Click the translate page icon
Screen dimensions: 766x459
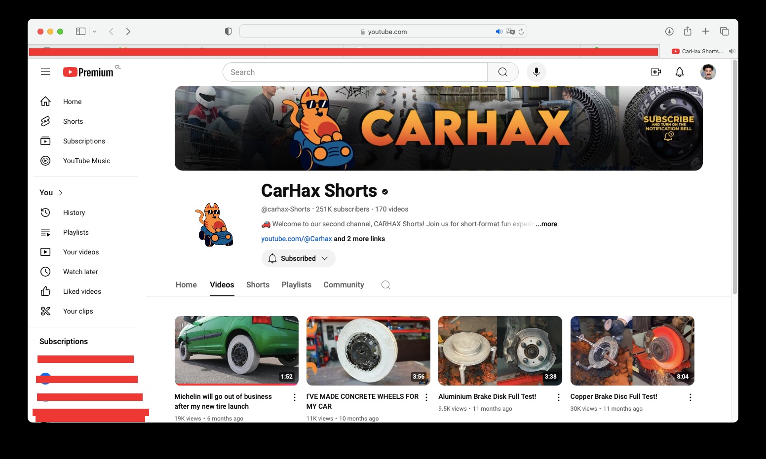click(510, 32)
